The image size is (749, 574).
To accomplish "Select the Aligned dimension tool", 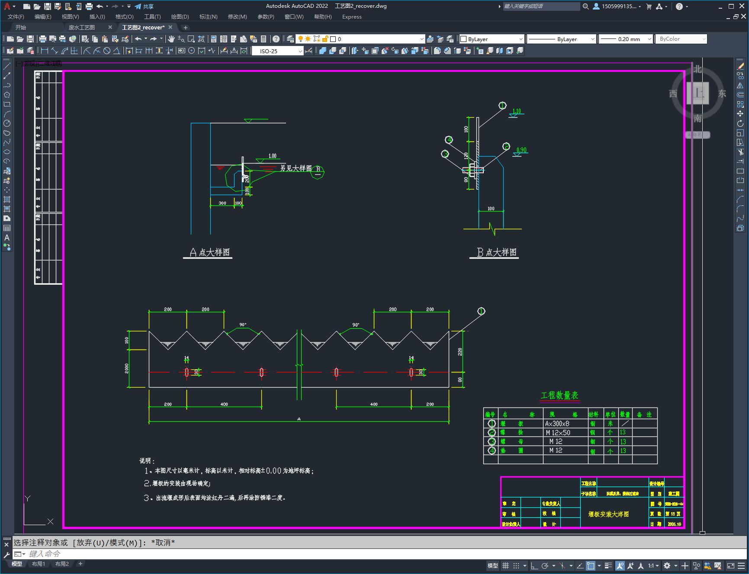I will click(55, 51).
